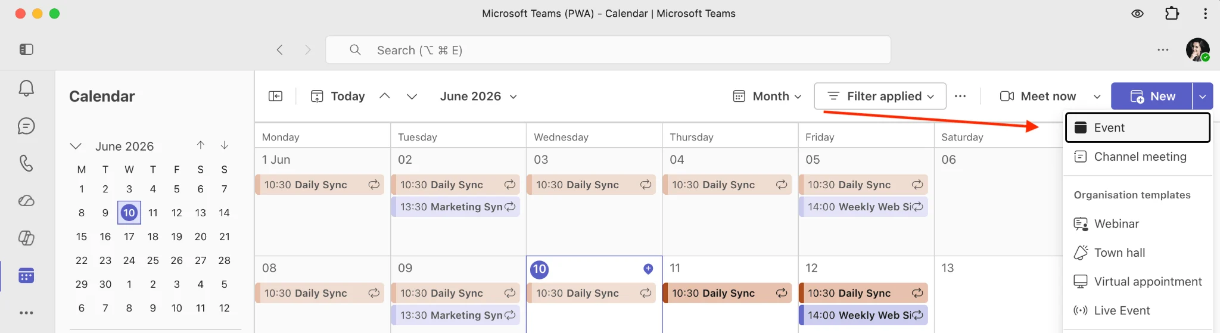Select the Calendar icon in sidebar

26,276
